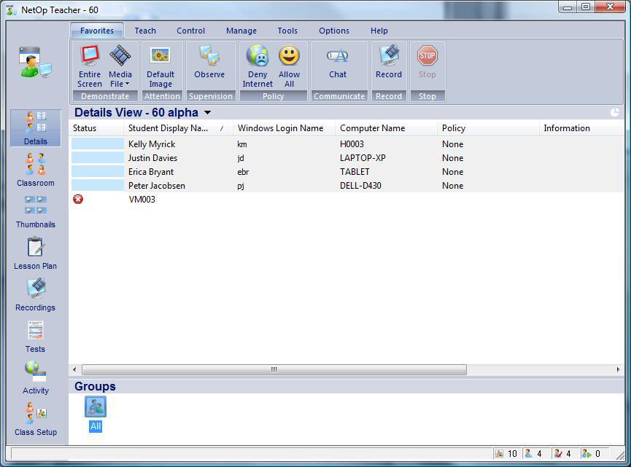The image size is (631, 467).
Task: Open the Manage tab
Action: click(x=241, y=31)
